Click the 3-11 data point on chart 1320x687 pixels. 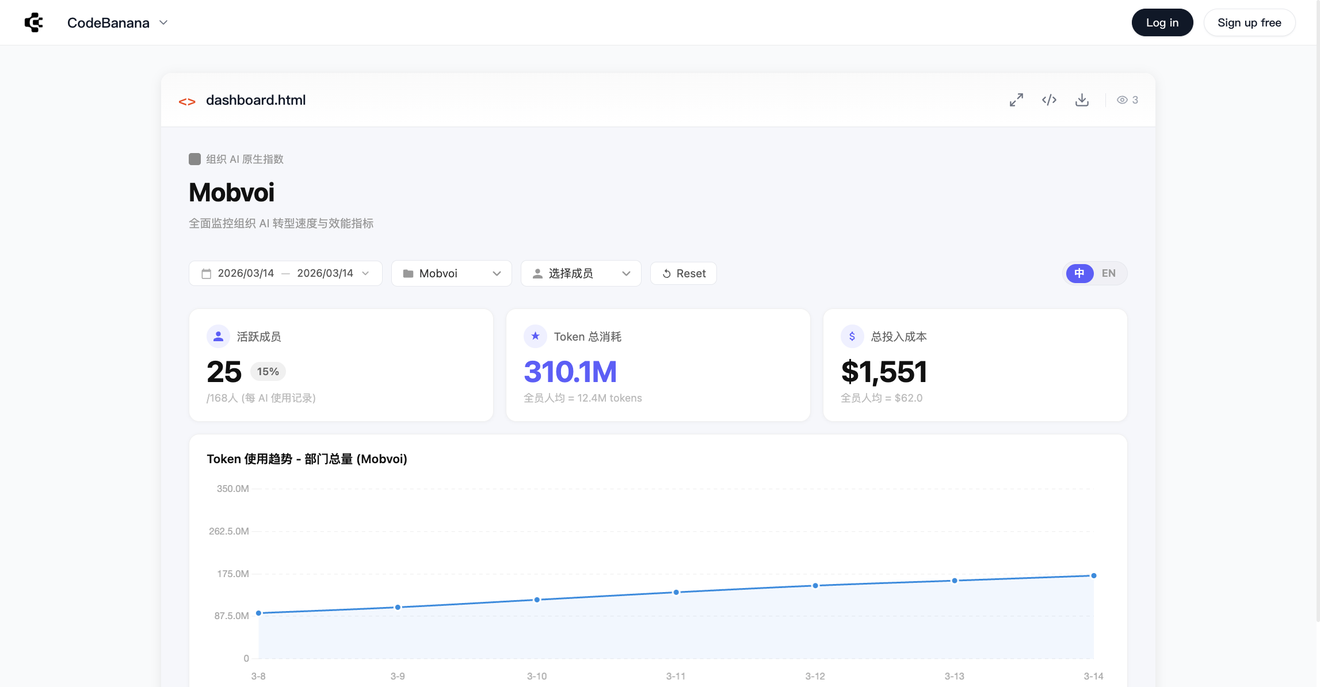(x=676, y=592)
